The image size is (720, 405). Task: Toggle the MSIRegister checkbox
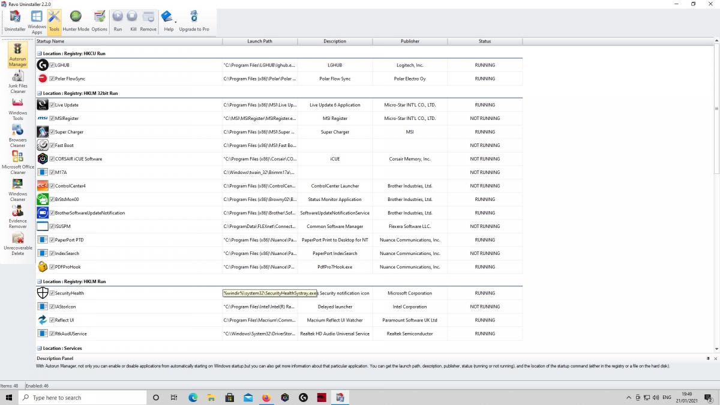coord(52,119)
